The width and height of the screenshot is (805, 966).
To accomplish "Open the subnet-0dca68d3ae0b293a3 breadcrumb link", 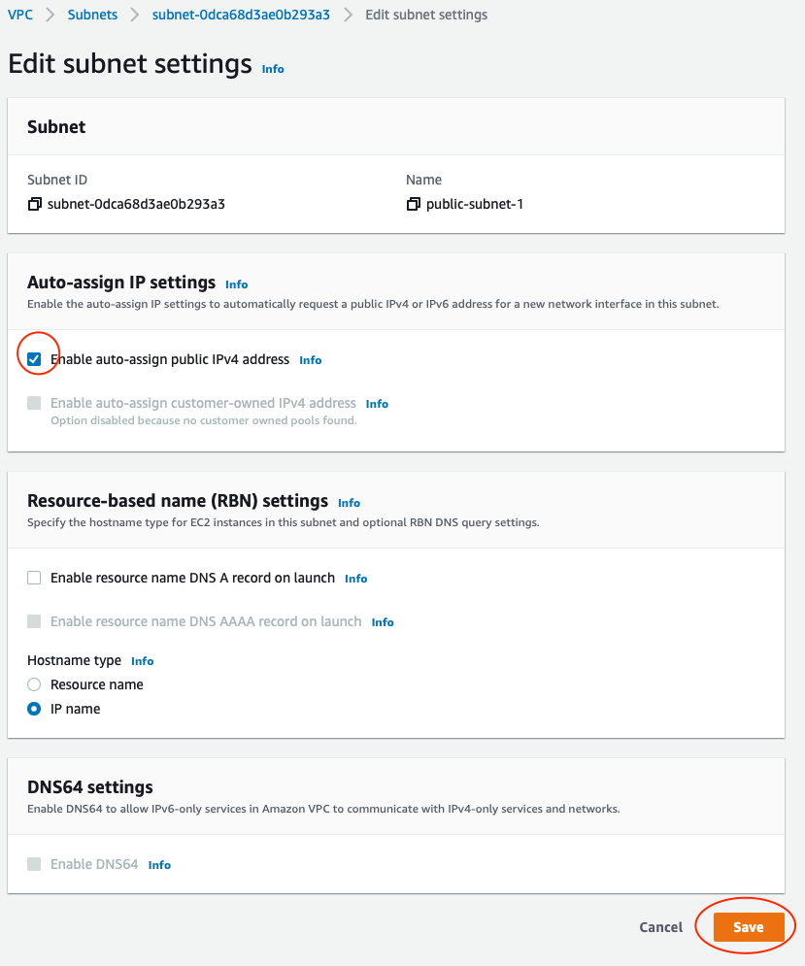I will (x=241, y=15).
